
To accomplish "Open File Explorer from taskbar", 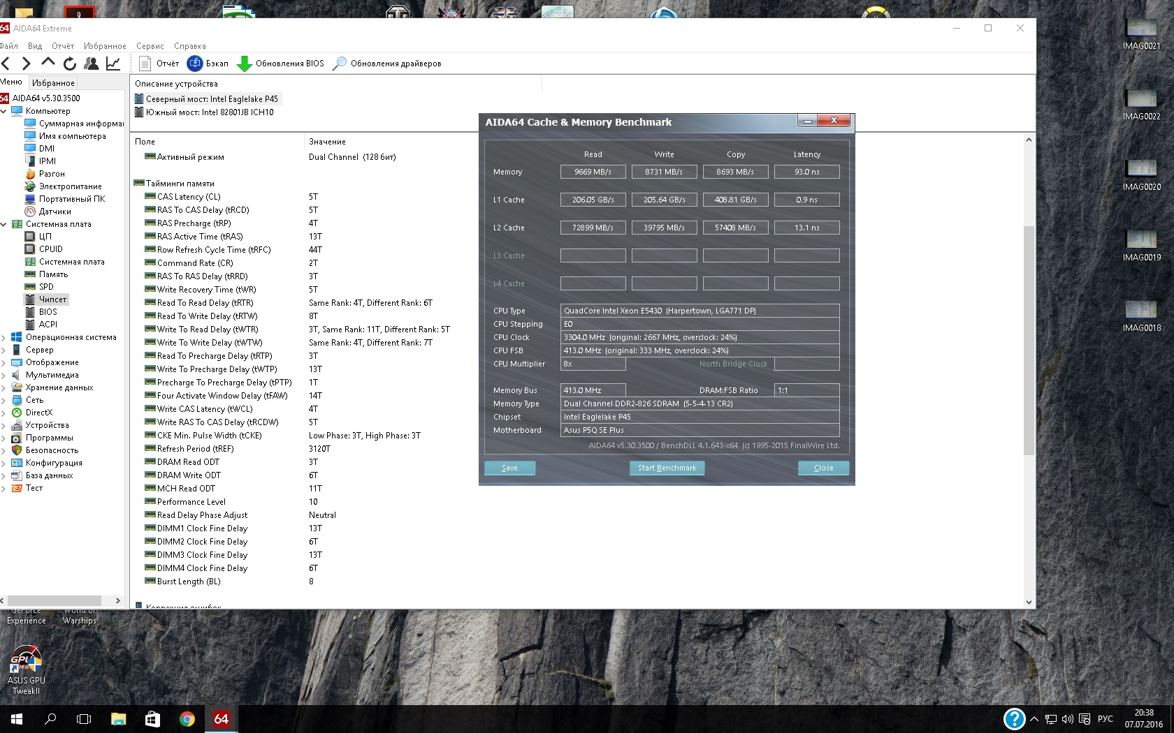I will (118, 719).
